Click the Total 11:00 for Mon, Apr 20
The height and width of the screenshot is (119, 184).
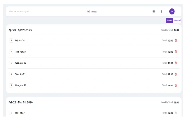(170, 86)
